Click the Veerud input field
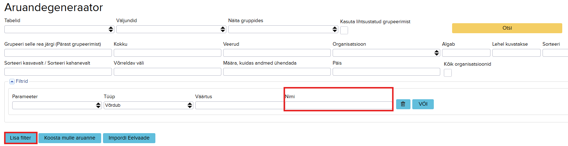Viewport: 568px width, 146px height. pos(277,53)
